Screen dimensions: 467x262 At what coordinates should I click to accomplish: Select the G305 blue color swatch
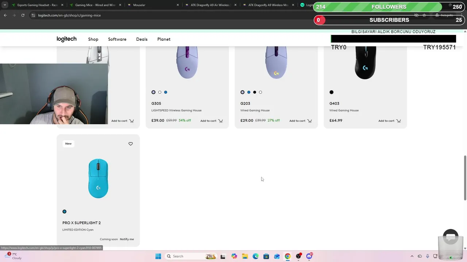point(166,92)
